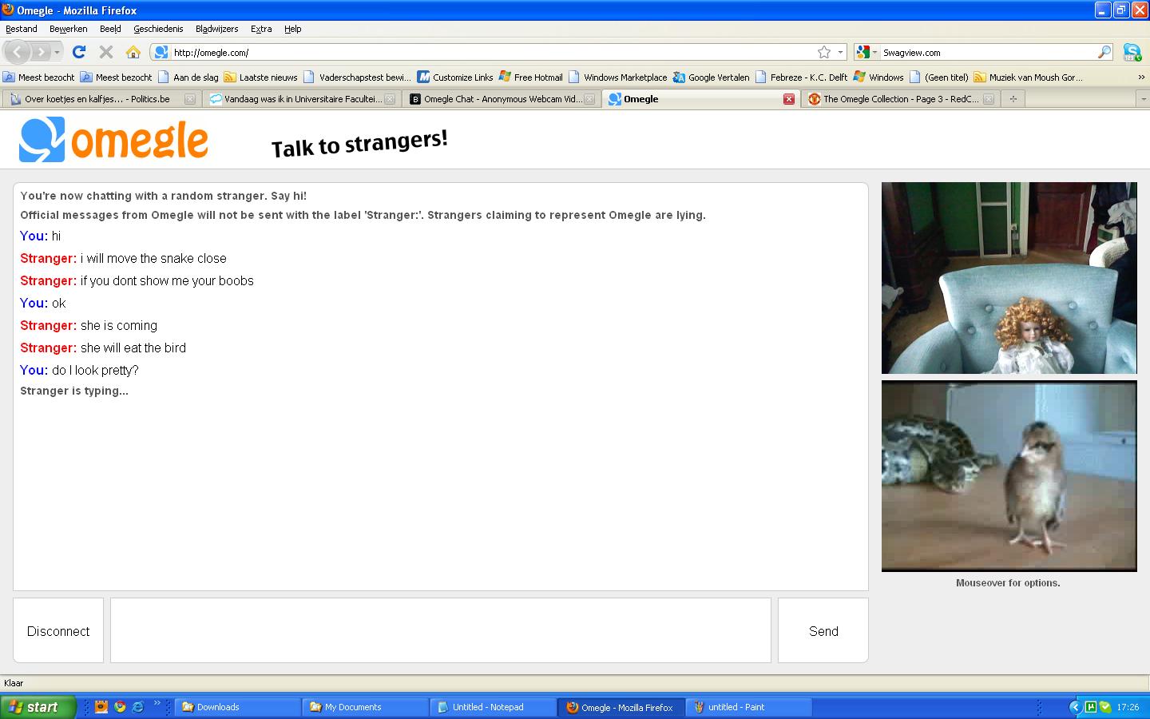
Task: Click the Send button
Action: (x=823, y=630)
